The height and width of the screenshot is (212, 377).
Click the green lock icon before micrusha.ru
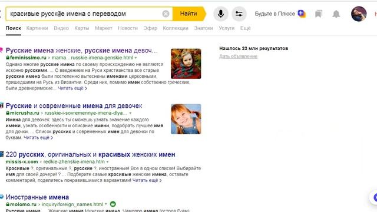[x=8, y=113]
